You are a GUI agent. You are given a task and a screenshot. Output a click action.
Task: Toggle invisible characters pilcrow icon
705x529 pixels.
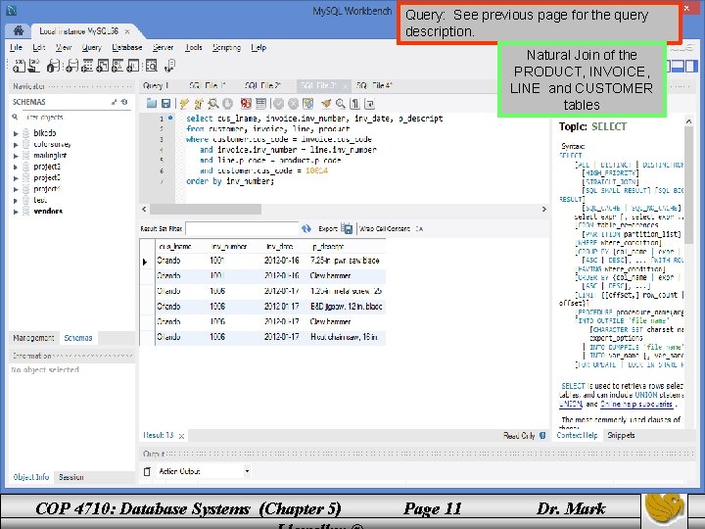355,104
